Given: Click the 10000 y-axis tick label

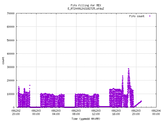Looking at the screenshot, I should click(11, 94).
